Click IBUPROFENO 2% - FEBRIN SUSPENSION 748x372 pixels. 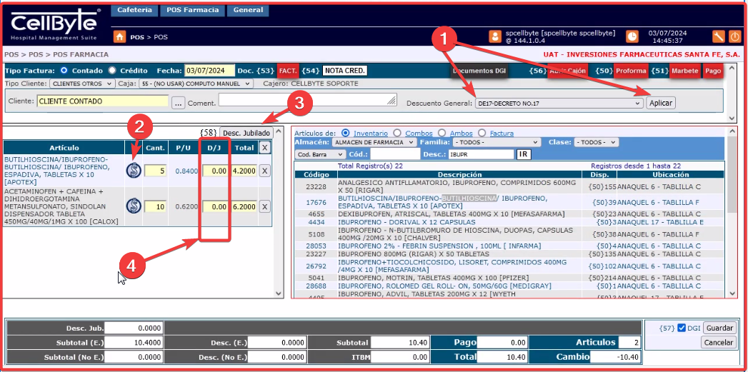(439, 246)
